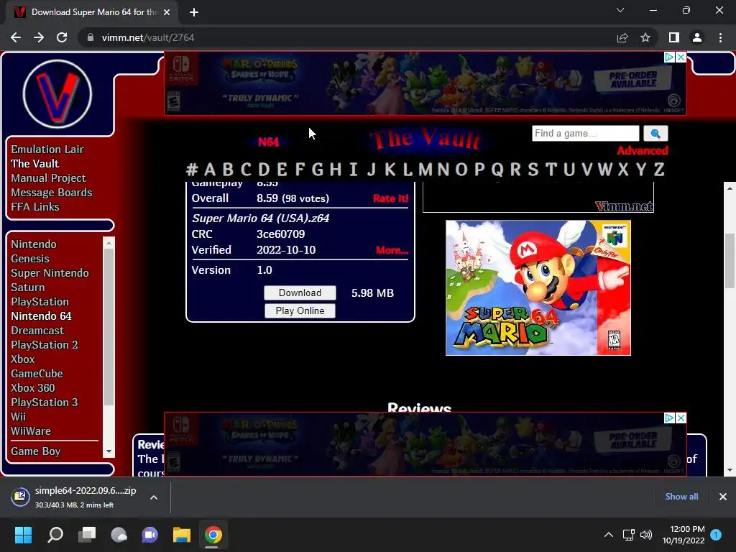
Task: Close the Download Super Mario 64 tab
Action: click(167, 12)
